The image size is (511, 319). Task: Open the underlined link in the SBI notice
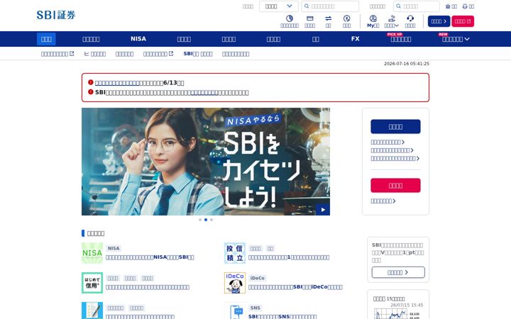pyautogui.click(x=204, y=93)
